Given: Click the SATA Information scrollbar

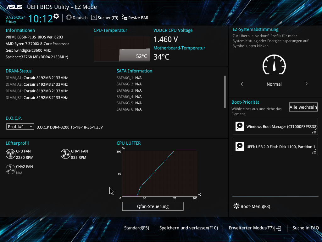Looking at the screenshot, I should [x=225, y=92].
